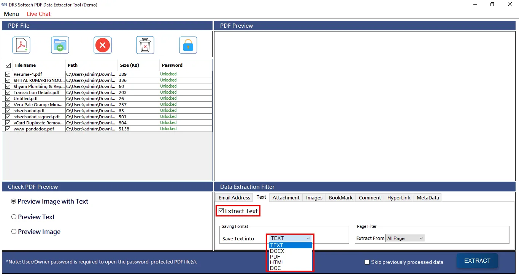This screenshot has height=276, width=519.
Task: Switch to the Images tab
Action: (314, 198)
